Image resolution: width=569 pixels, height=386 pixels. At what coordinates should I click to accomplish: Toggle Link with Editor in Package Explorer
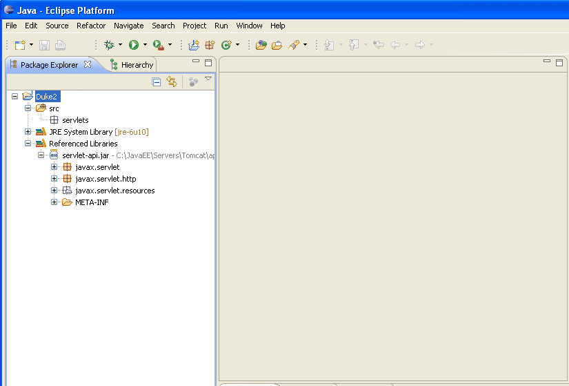tap(172, 81)
